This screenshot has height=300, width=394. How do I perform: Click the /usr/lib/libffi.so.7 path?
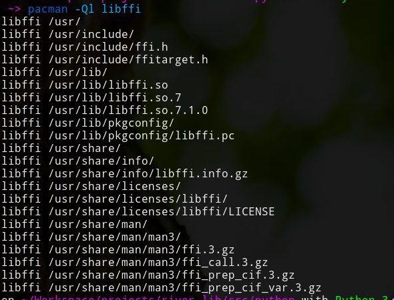click(x=115, y=97)
